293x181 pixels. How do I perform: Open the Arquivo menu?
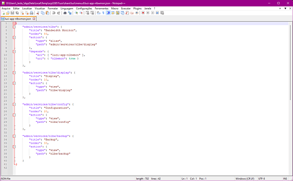[6, 8]
